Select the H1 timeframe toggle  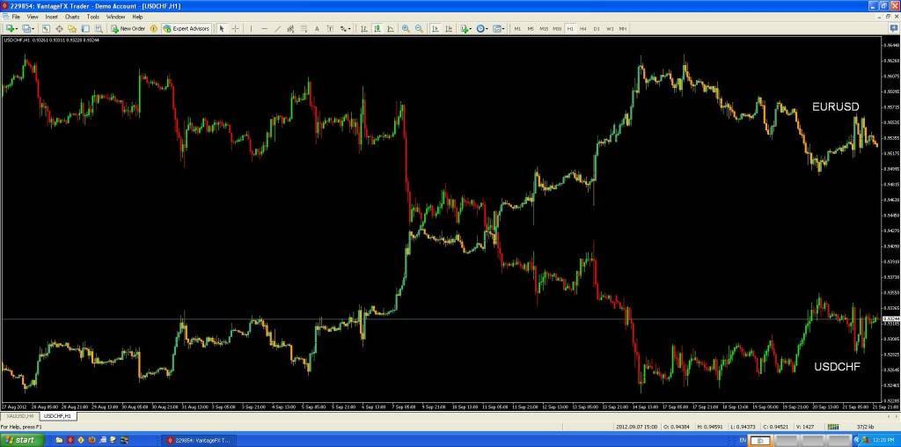[570, 28]
